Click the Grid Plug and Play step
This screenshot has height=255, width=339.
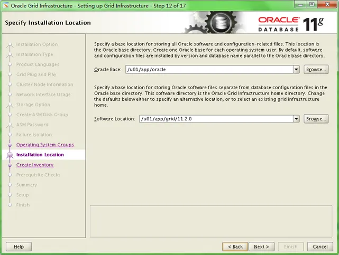36,74
